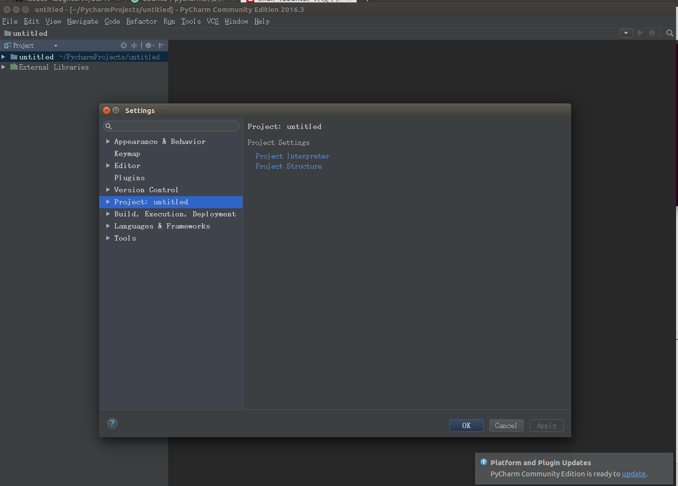Expand the External Libraries tree node
Image resolution: width=678 pixels, height=486 pixels.
point(4,67)
